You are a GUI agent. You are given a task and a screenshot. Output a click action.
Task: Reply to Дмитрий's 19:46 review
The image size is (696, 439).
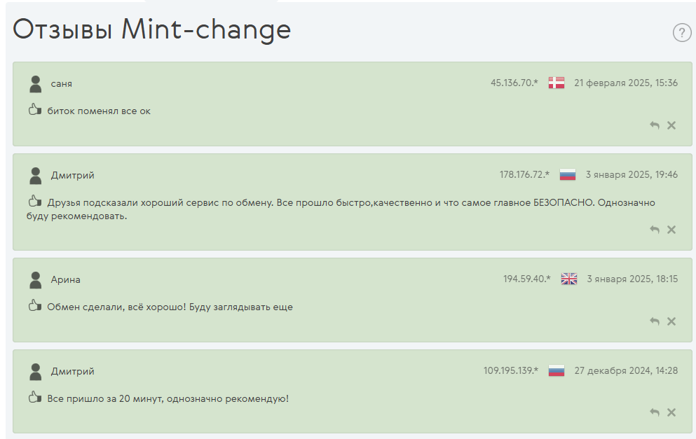[654, 230]
